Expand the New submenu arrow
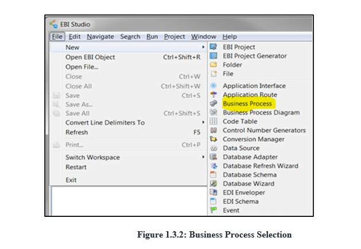Viewport: 361px width, 249px height. tap(203, 47)
